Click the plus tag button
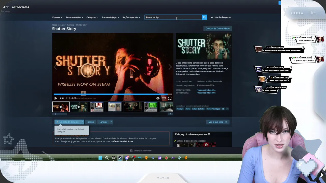The height and width of the screenshot is (183, 326). [x=227, y=109]
